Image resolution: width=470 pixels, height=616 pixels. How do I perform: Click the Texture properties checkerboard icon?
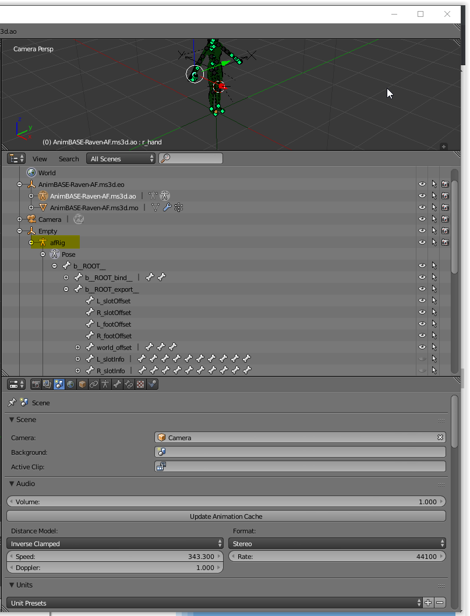[x=140, y=384]
